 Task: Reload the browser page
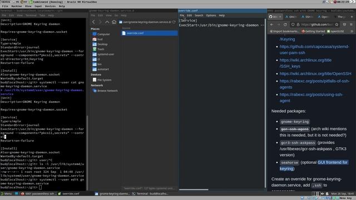coord(285,24)
